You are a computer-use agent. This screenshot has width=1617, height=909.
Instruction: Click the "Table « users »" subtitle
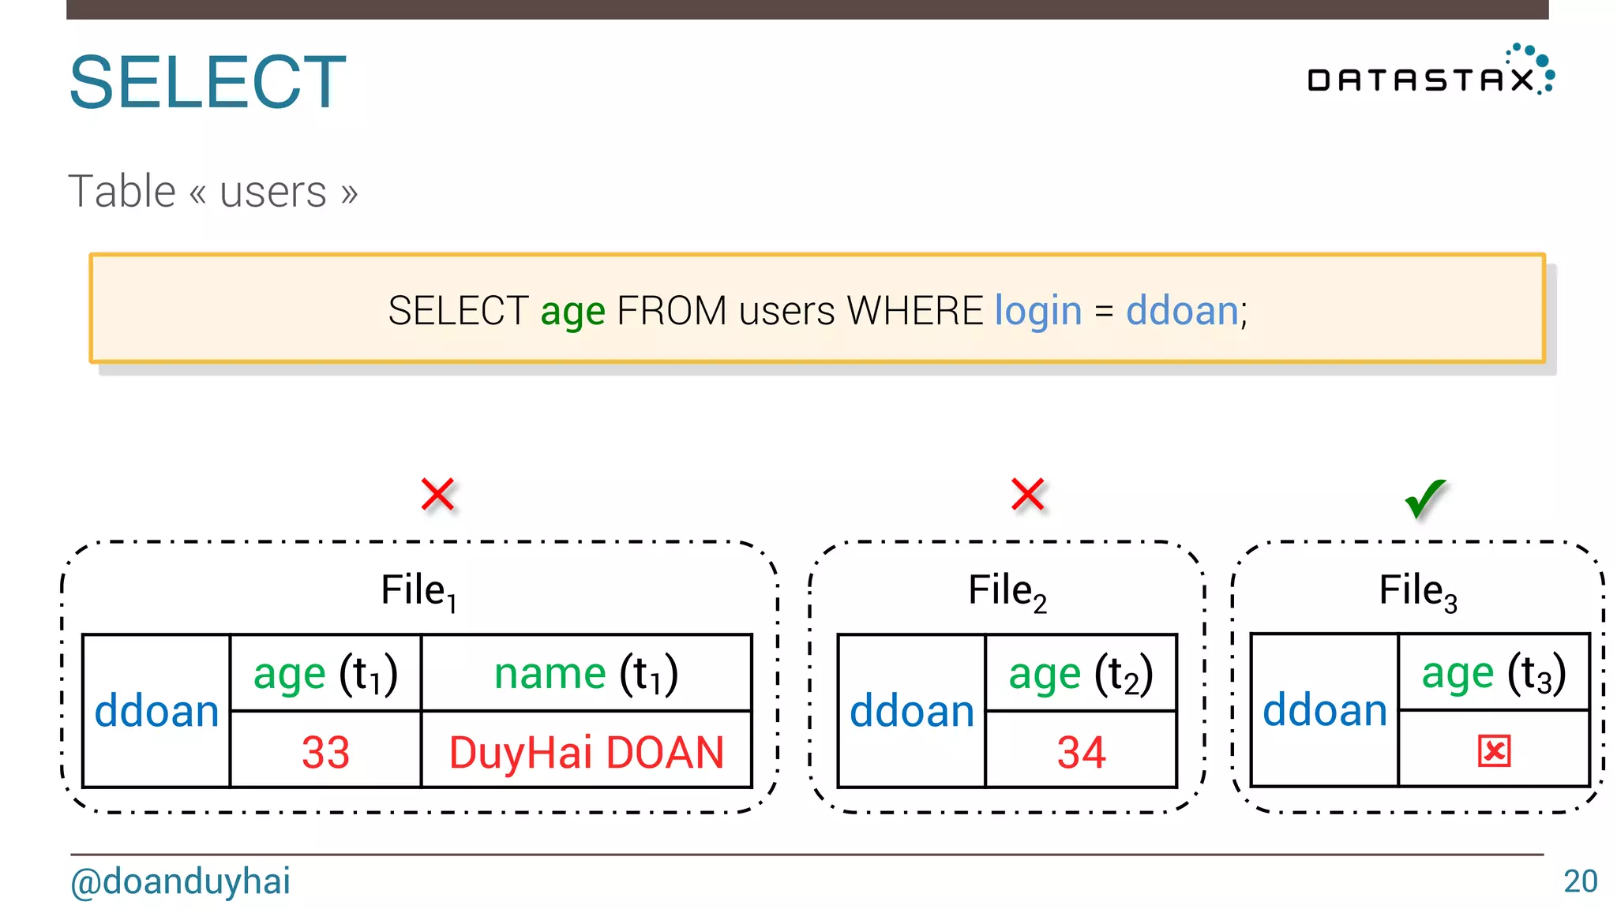(x=213, y=192)
